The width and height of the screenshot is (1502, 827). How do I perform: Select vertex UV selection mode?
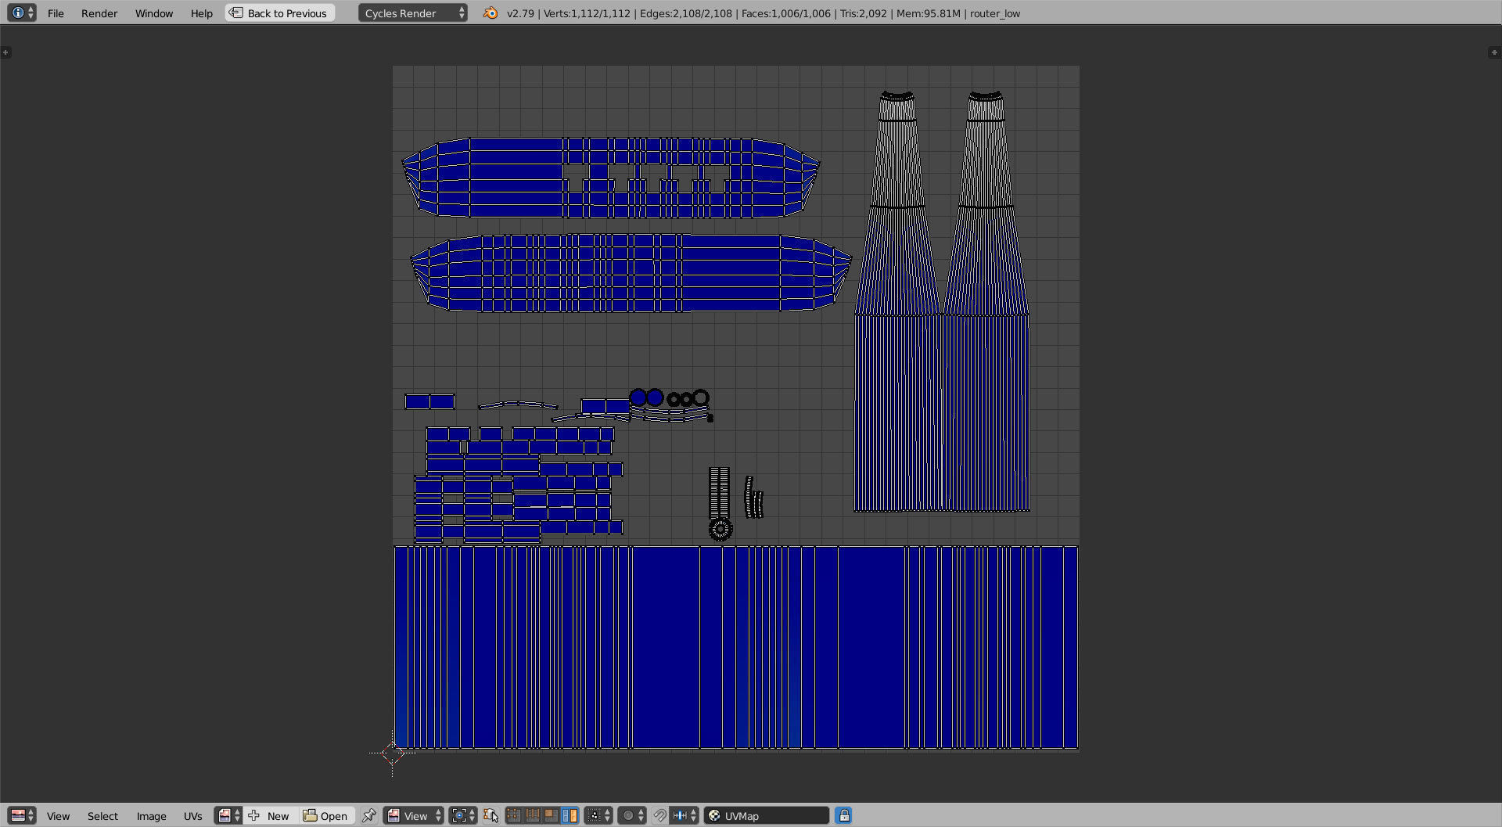(514, 816)
